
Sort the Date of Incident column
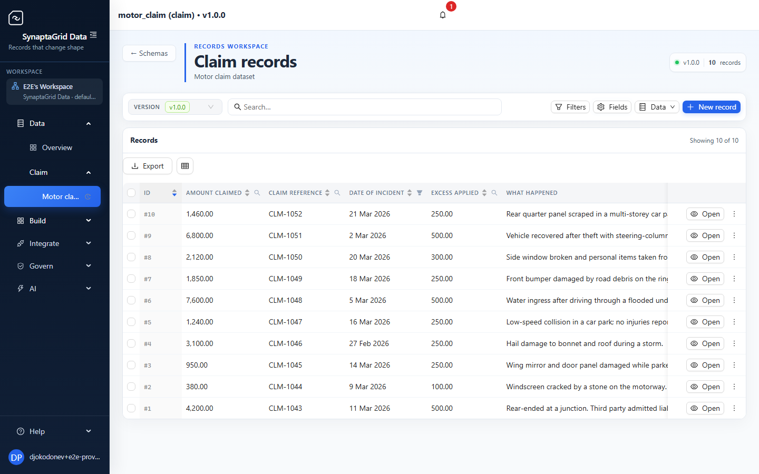point(410,193)
